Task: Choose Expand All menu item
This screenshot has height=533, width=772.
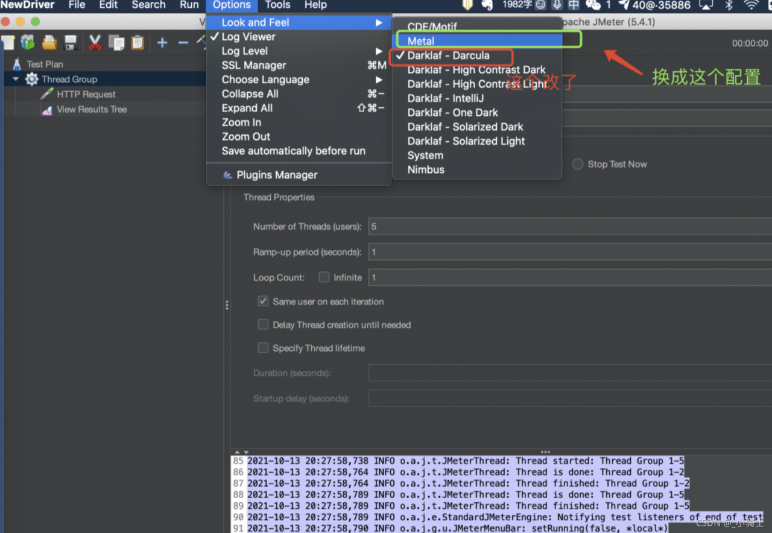Action: pyautogui.click(x=299, y=108)
